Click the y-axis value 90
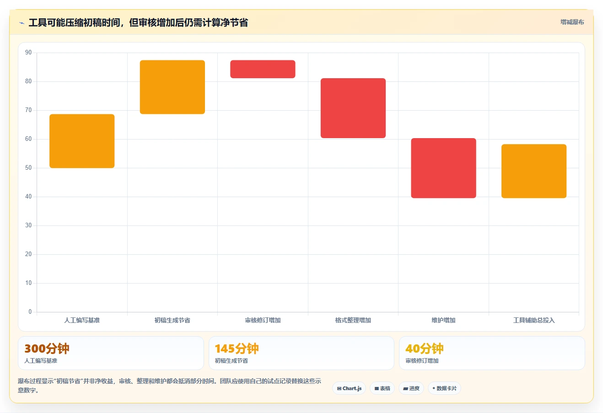Image resolution: width=603 pixels, height=413 pixels. click(x=28, y=53)
